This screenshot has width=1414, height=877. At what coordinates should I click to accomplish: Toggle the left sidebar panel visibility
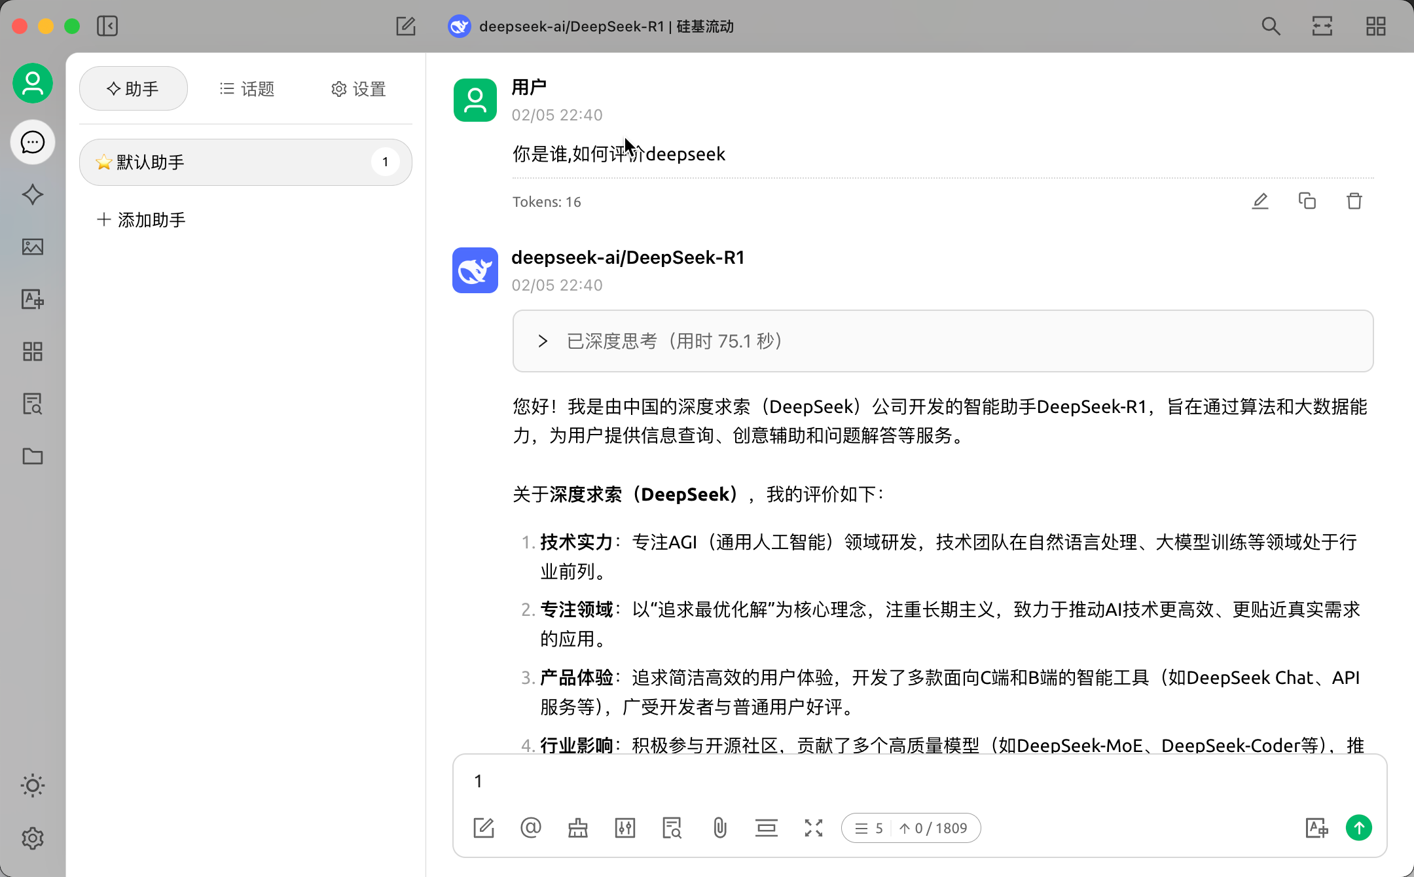[x=107, y=26]
